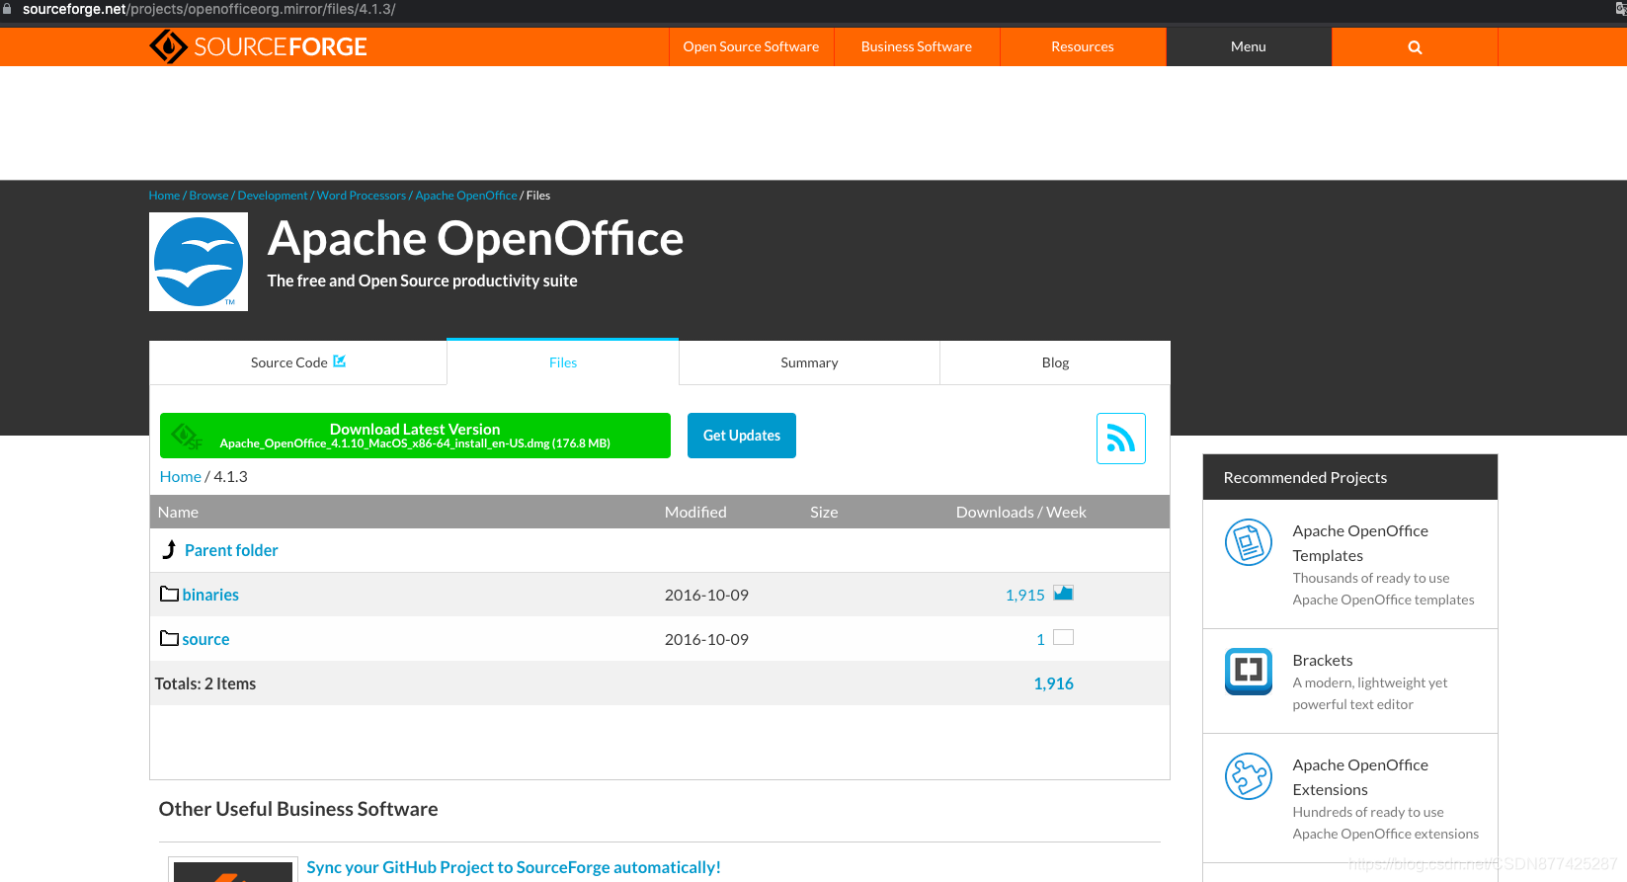Switch to the Blog tab
This screenshot has width=1627, height=882.
click(1055, 362)
